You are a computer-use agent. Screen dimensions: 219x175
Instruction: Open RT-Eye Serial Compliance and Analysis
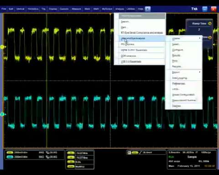click(x=142, y=33)
